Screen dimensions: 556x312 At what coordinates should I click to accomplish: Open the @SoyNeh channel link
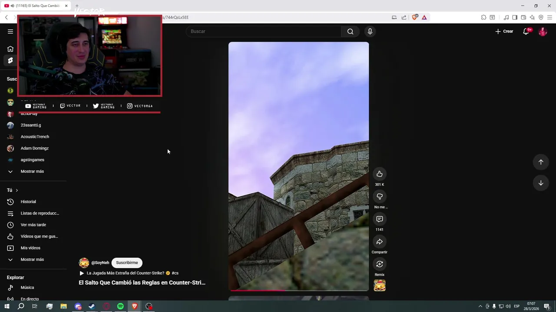click(100, 263)
